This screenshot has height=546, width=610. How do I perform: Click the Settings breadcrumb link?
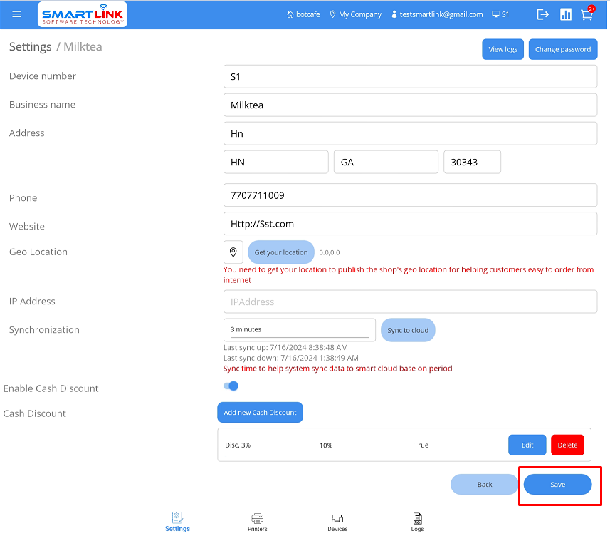click(x=30, y=47)
